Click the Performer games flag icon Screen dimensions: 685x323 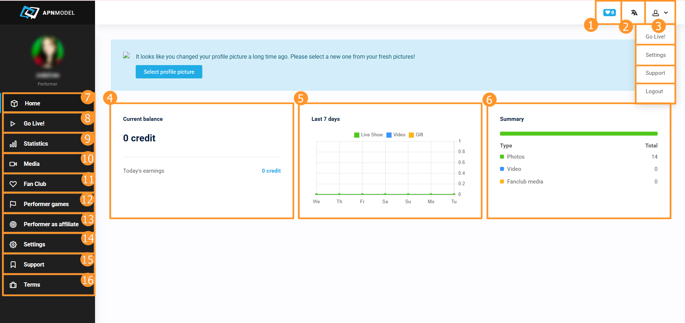click(x=13, y=204)
